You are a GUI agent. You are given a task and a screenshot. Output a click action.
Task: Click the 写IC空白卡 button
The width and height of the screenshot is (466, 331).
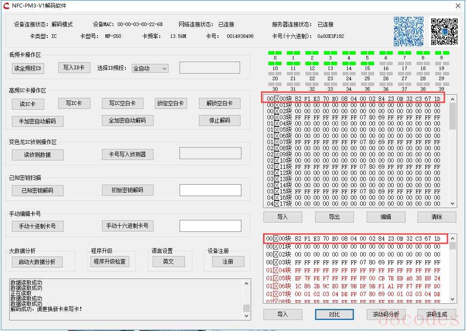click(x=122, y=103)
